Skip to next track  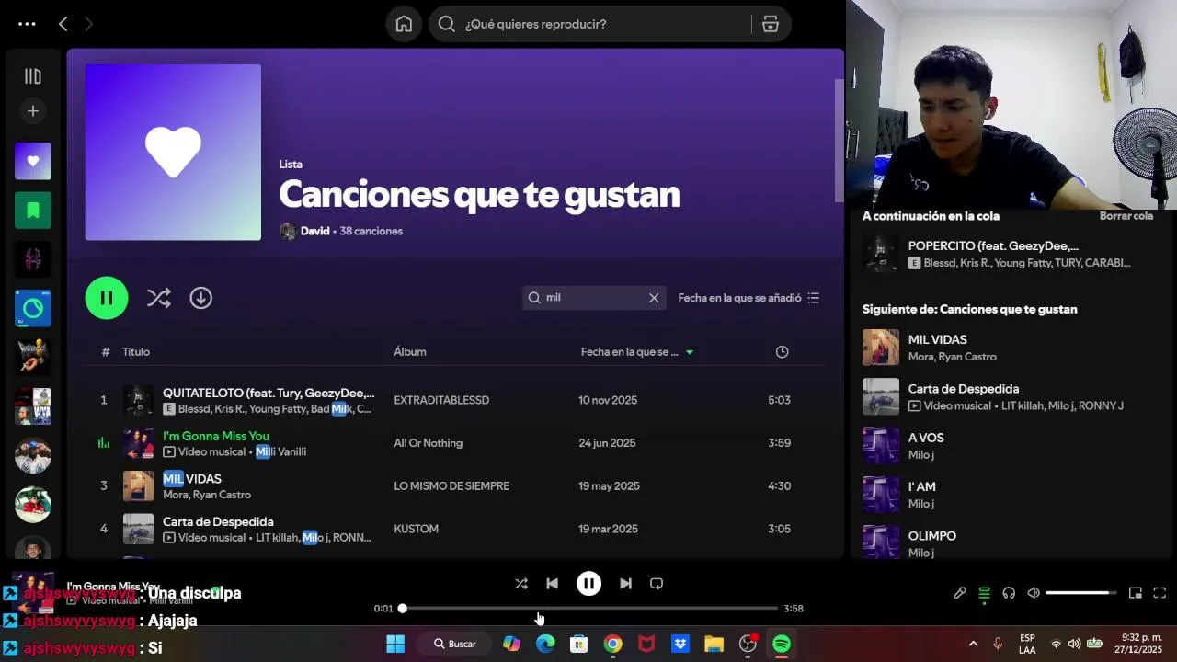tap(625, 584)
